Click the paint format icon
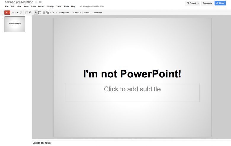231x146 pixels. click(21, 13)
